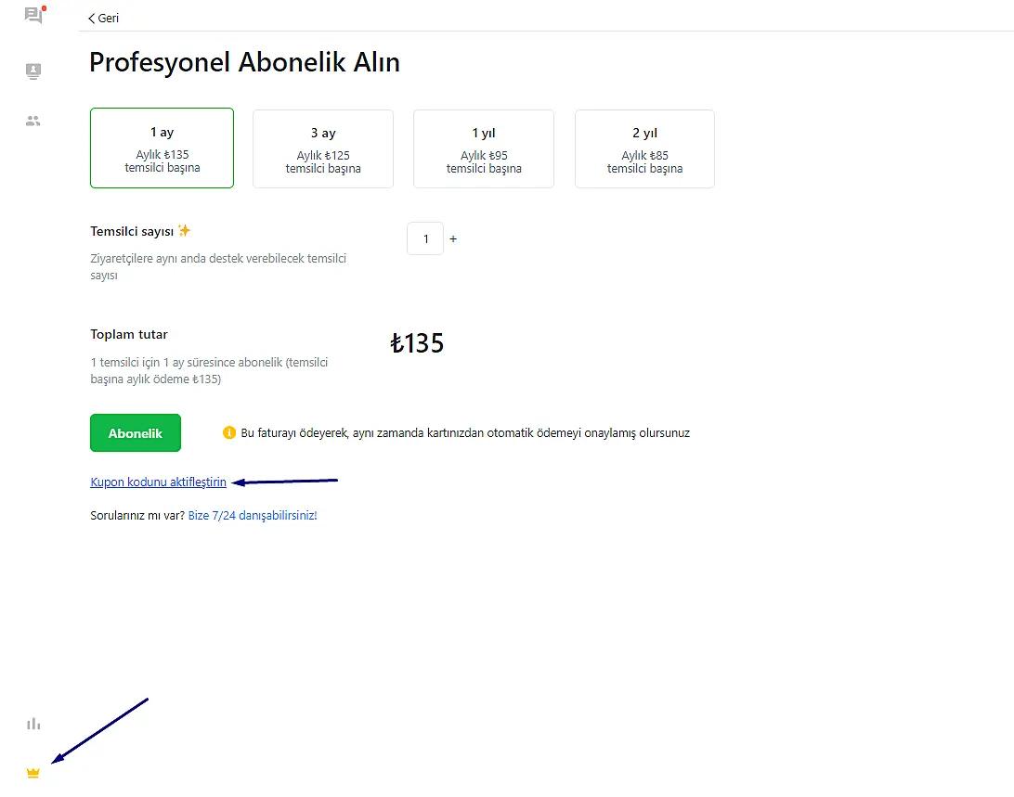Open the Kupon kodunu aktifleştirin link
Viewport: 1014px width, 797px height.
(158, 482)
